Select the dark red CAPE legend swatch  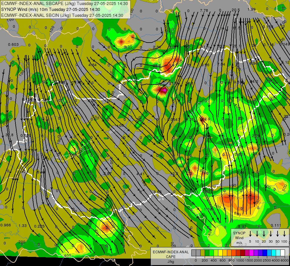pyautogui.click(x=243, y=253)
